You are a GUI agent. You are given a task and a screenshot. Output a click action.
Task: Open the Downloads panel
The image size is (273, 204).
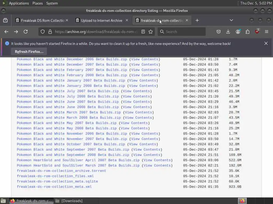click(x=228, y=32)
